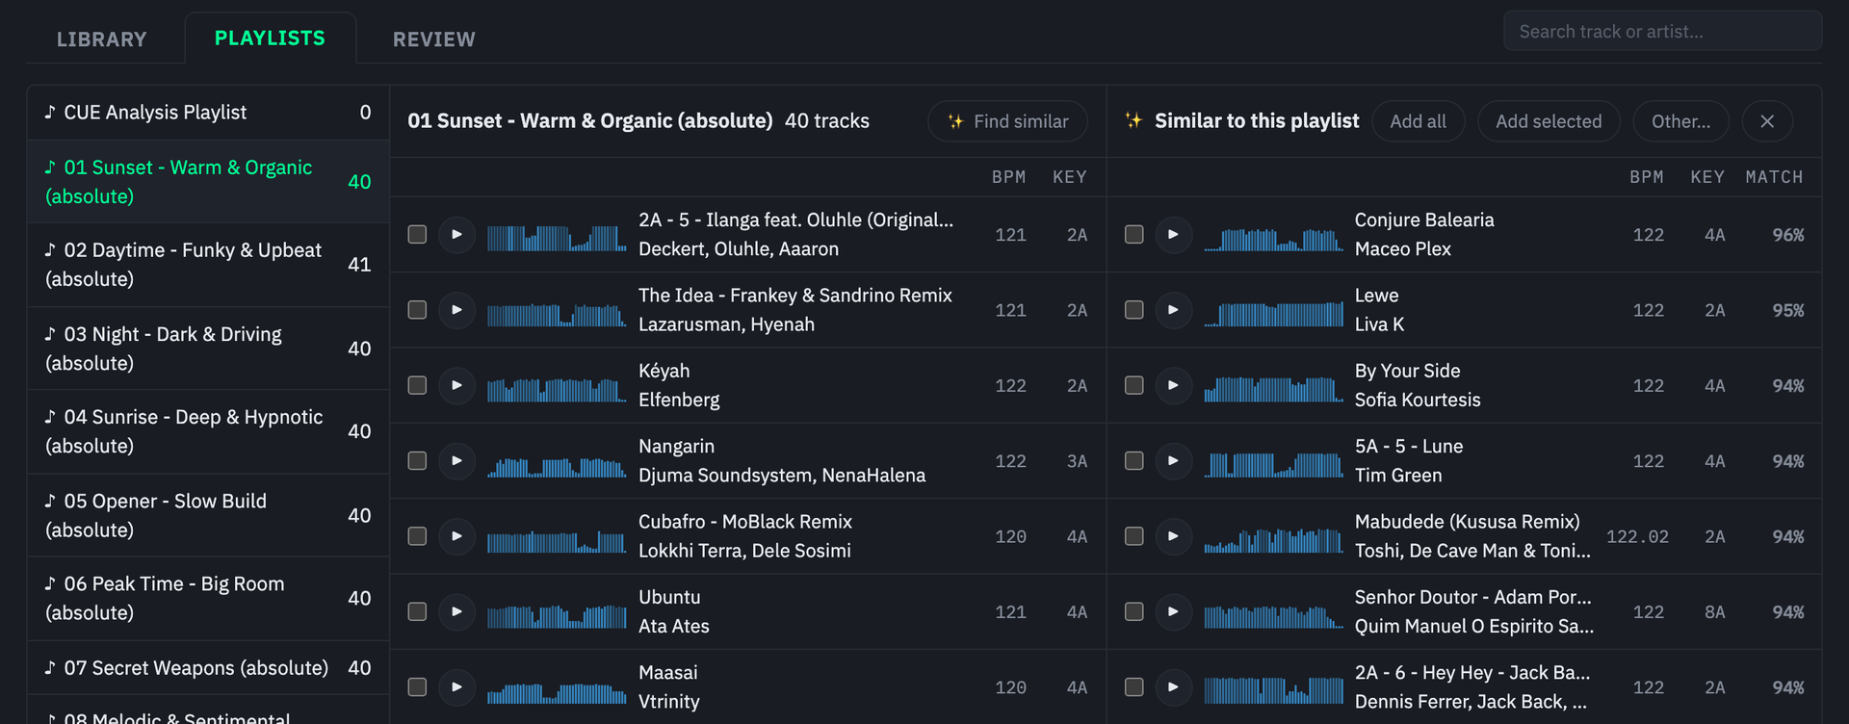Play 5A - 5 - Lune by Tim Green
The width and height of the screenshot is (1849, 724).
[1174, 461]
